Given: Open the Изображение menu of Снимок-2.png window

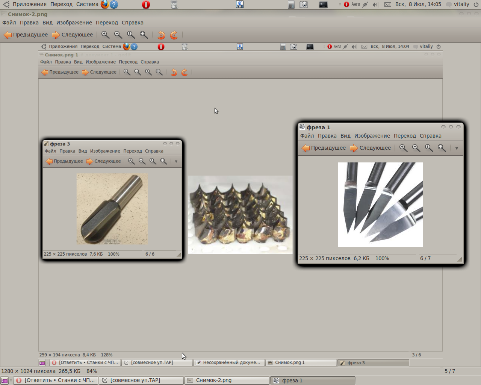Looking at the screenshot, I should coord(74,23).
